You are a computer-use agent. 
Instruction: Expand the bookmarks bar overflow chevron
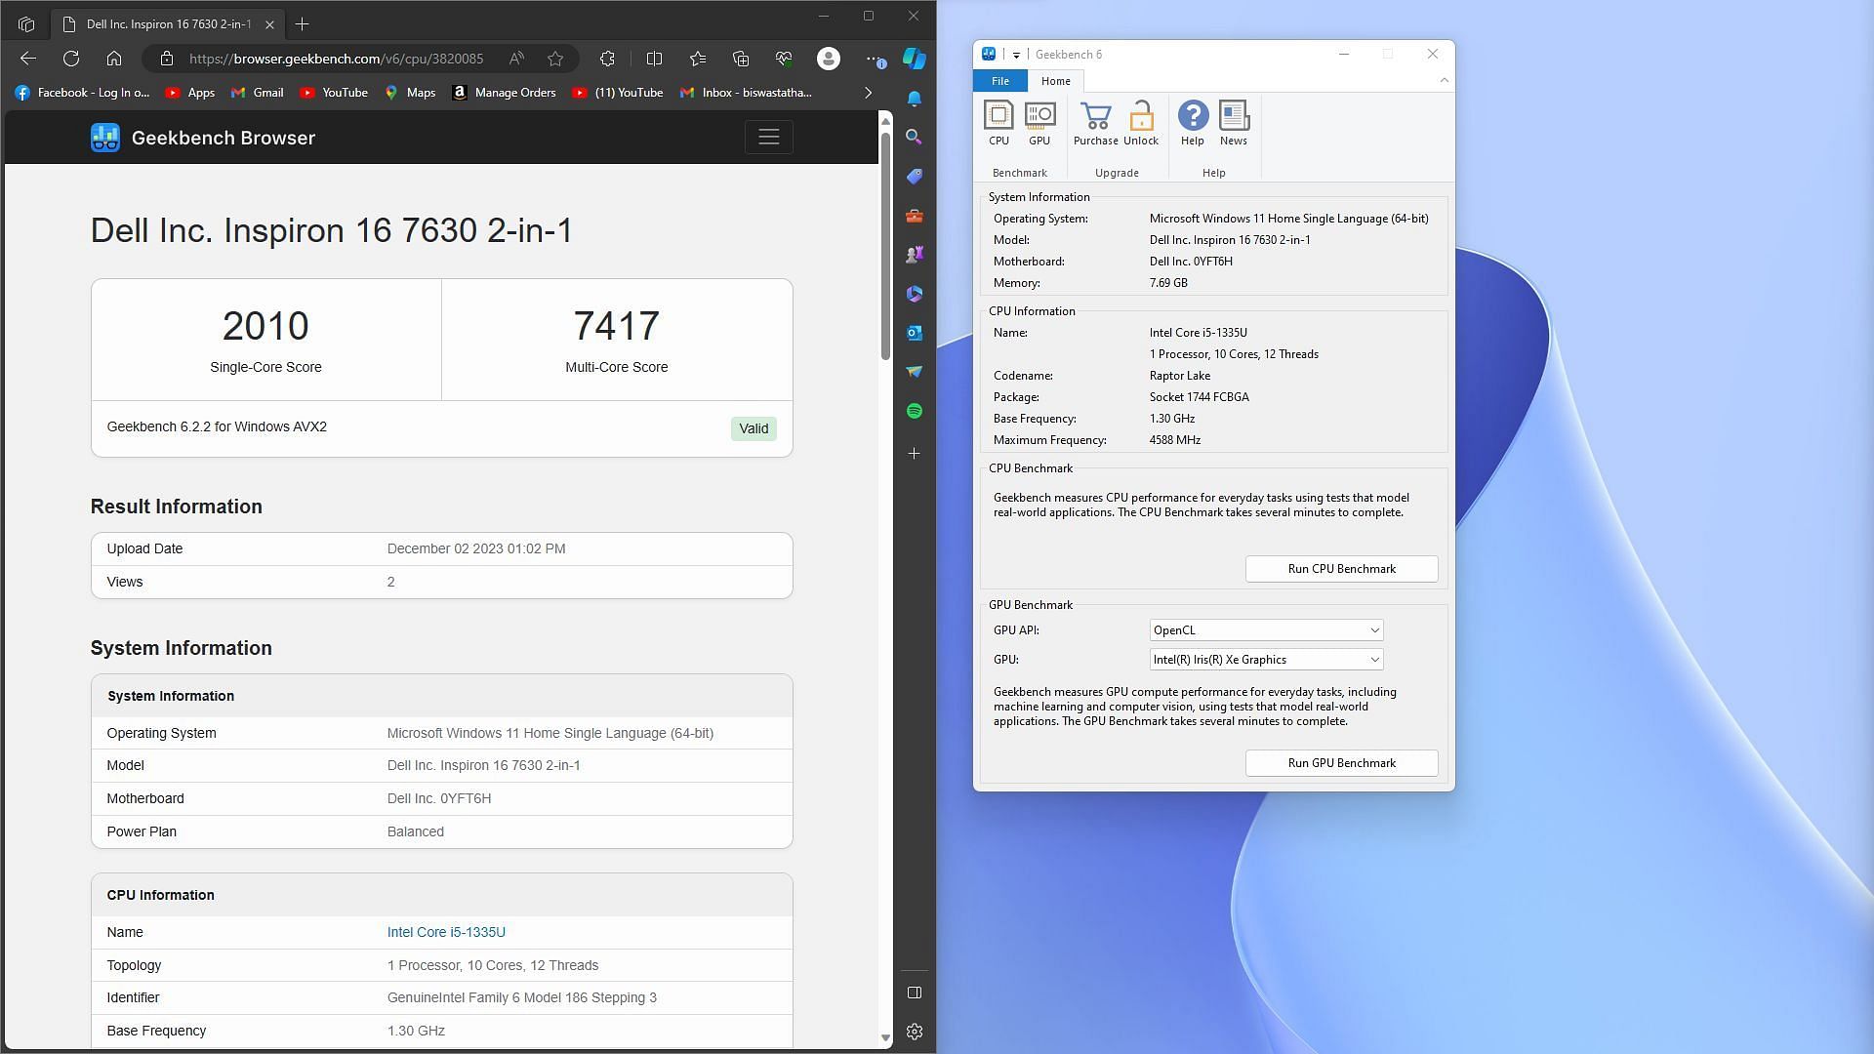(x=868, y=93)
